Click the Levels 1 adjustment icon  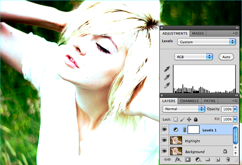(x=176, y=130)
